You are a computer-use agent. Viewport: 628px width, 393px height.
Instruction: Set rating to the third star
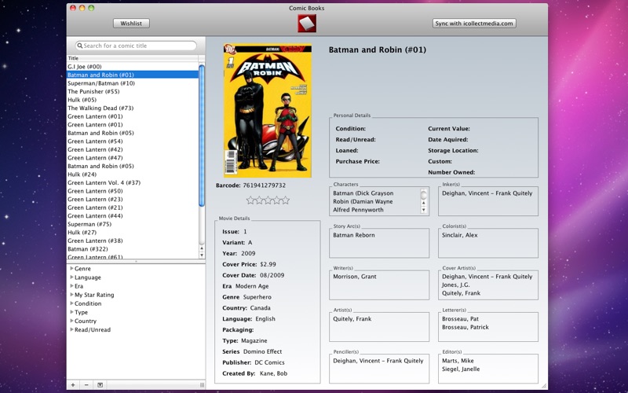[268, 200]
